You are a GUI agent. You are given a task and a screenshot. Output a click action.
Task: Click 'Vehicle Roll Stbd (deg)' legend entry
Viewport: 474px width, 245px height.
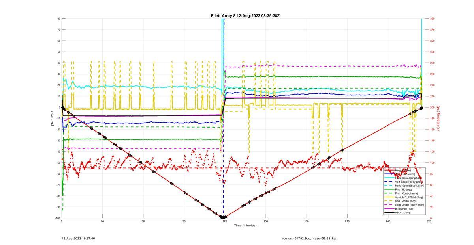click(x=409, y=197)
